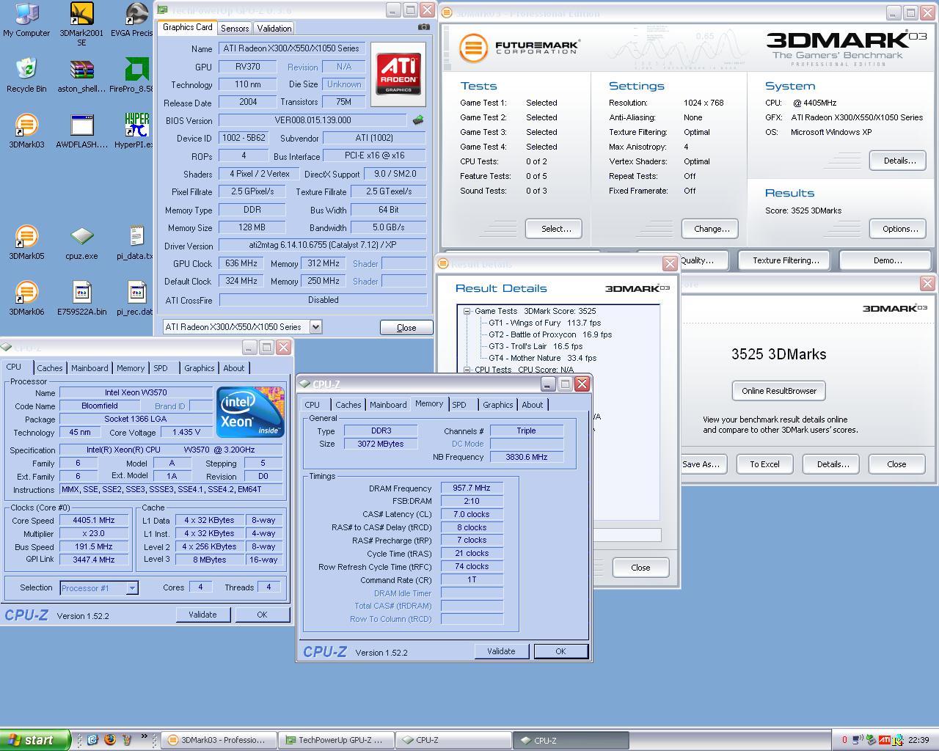Click the ATI Radeon logo in GPU-Z
The width and height of the screenshot is (939, 751).
click(x=398, y=74)
